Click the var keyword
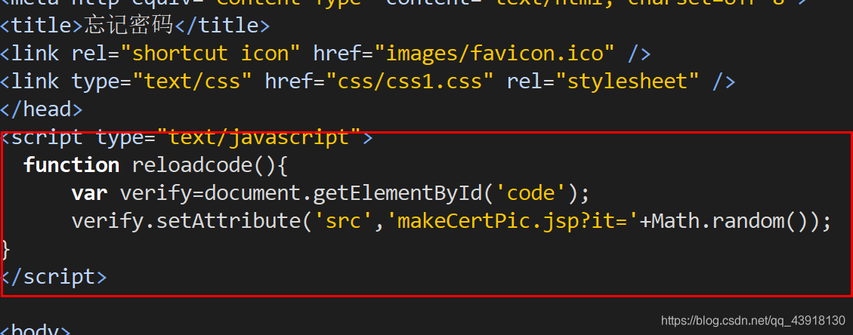The width and height of the screenshot is (853, 335). (x=89, y=192)
